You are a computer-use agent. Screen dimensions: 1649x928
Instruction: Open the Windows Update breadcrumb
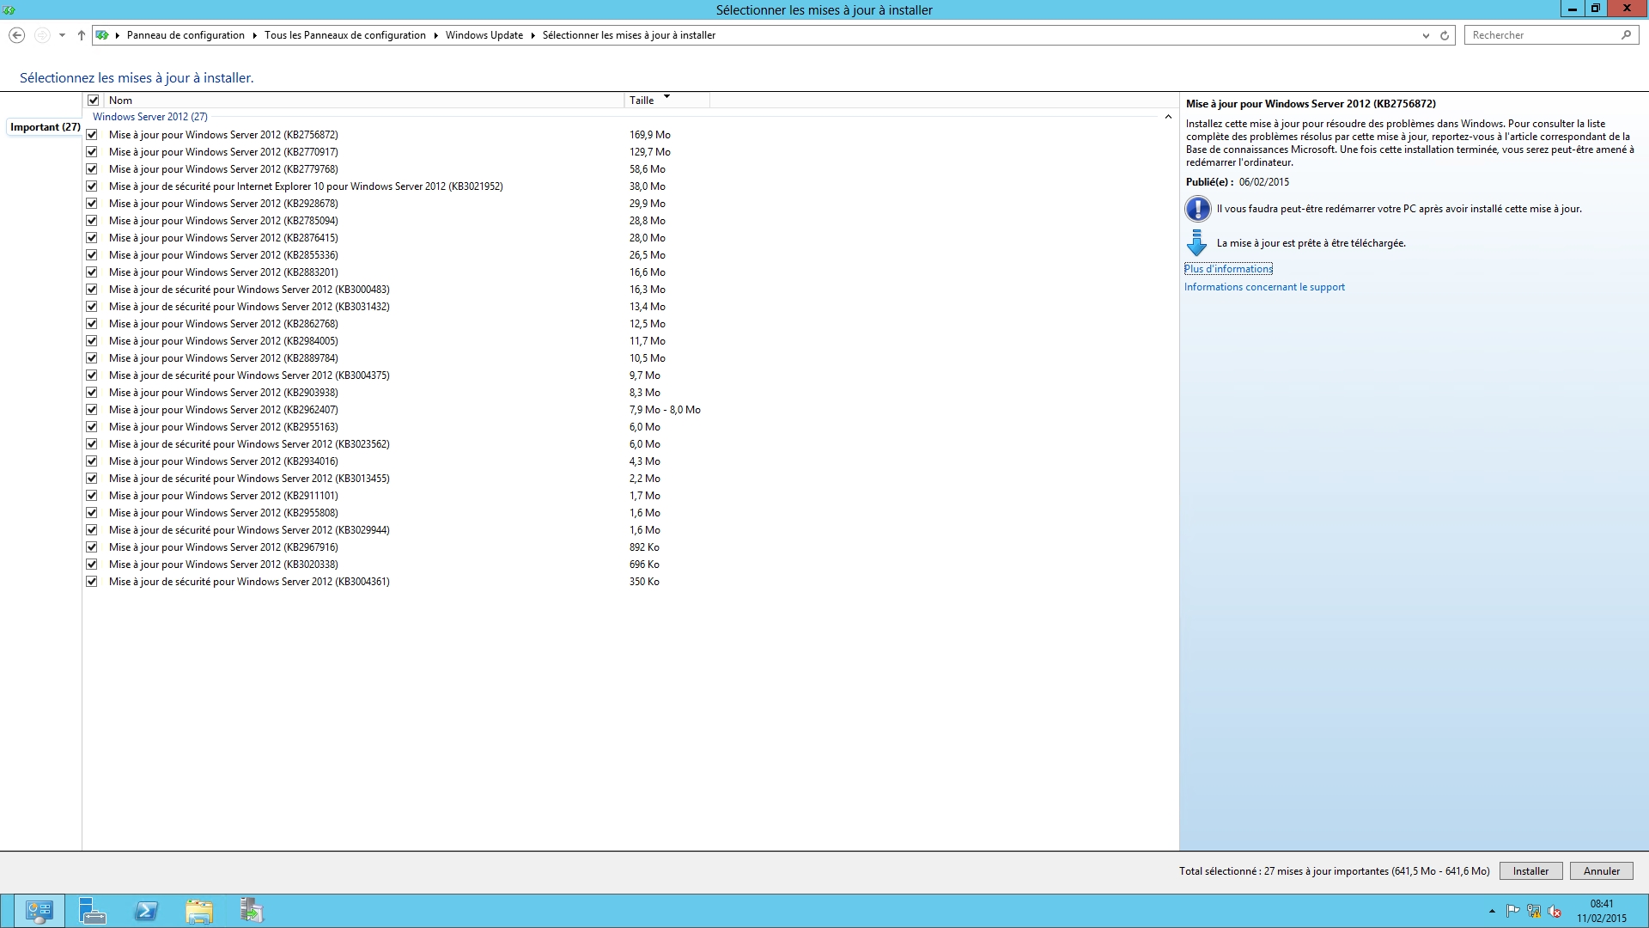point(484,35)
